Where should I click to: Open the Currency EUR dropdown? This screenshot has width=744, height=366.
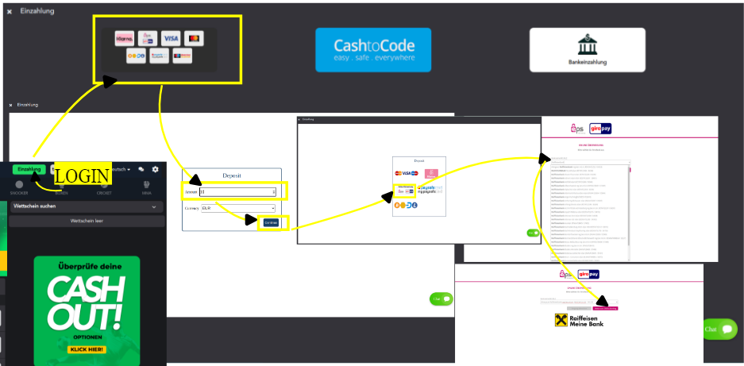[237, 208]
